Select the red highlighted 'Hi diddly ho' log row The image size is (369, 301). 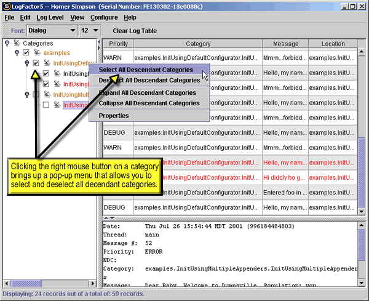click(x=234, y=177)
